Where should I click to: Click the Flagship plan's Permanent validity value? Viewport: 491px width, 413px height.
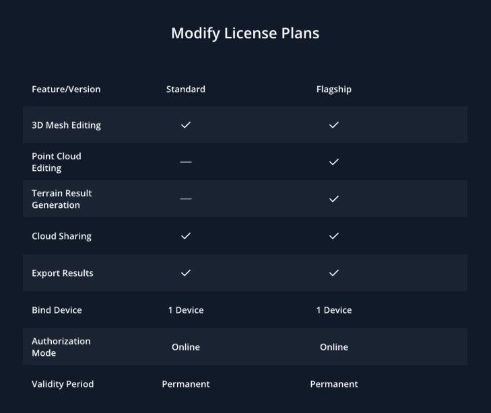pyautogui.click(x=334, y=384)
